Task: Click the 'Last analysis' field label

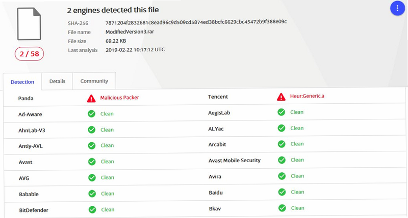Action: point(83,50)
